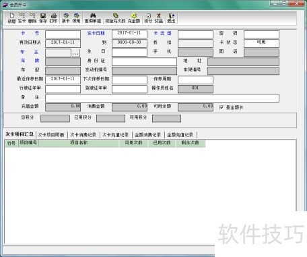This screenshot has width=307, height=257.
Task: Click the 发卡日期 date field
Action: point(129,34)
